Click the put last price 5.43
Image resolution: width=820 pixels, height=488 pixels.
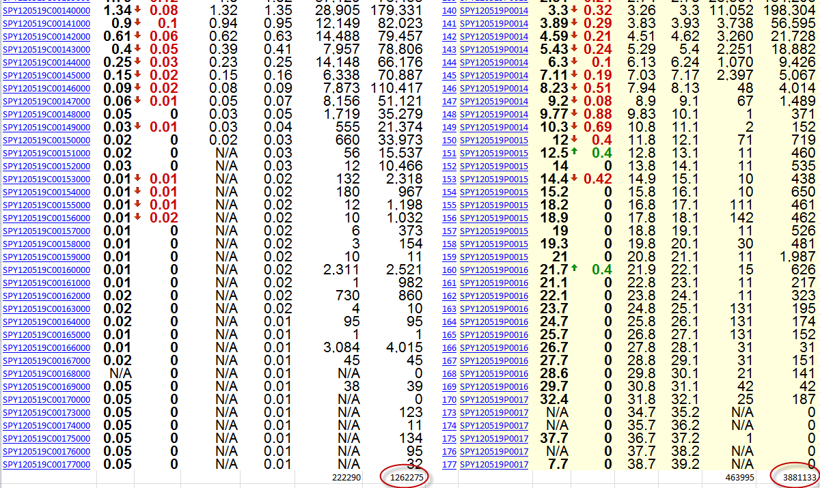pos(553,50)
